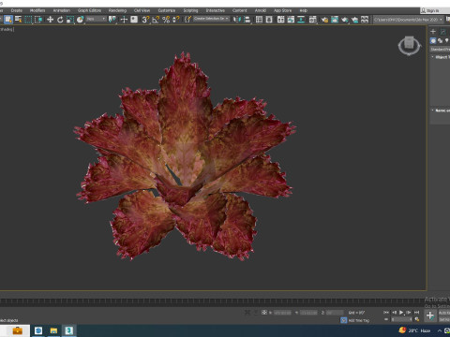The width and height of the screenshot is (450, 337).
Task: Open File Explorer from the taskbar
Action: [53, 330]
